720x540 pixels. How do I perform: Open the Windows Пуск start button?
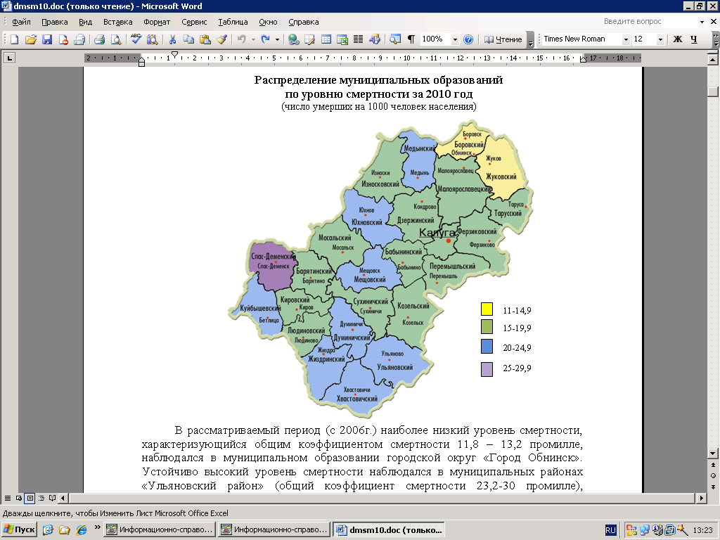coord(19,529)
